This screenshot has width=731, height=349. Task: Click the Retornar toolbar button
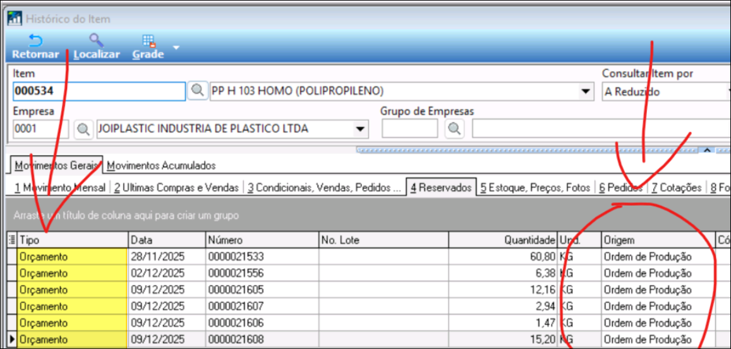[x=35, y=47]
